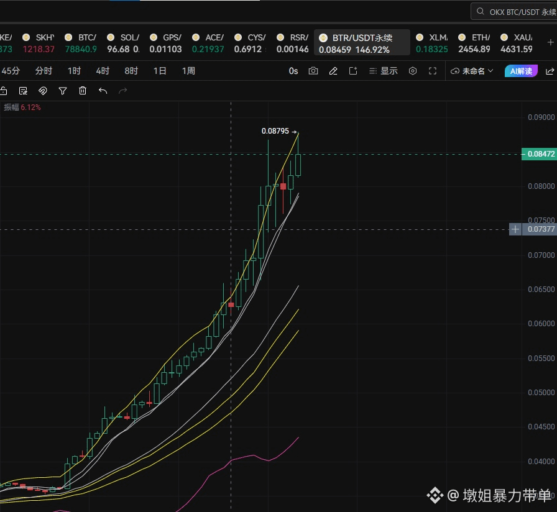557x512 pixels.
Task: Click the 0.05000 price axis label
Action: point(541,392)
